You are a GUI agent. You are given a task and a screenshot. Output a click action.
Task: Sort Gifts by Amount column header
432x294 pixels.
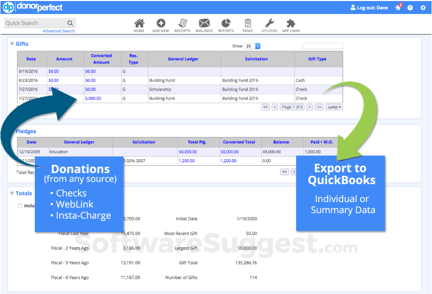point(64,59)
